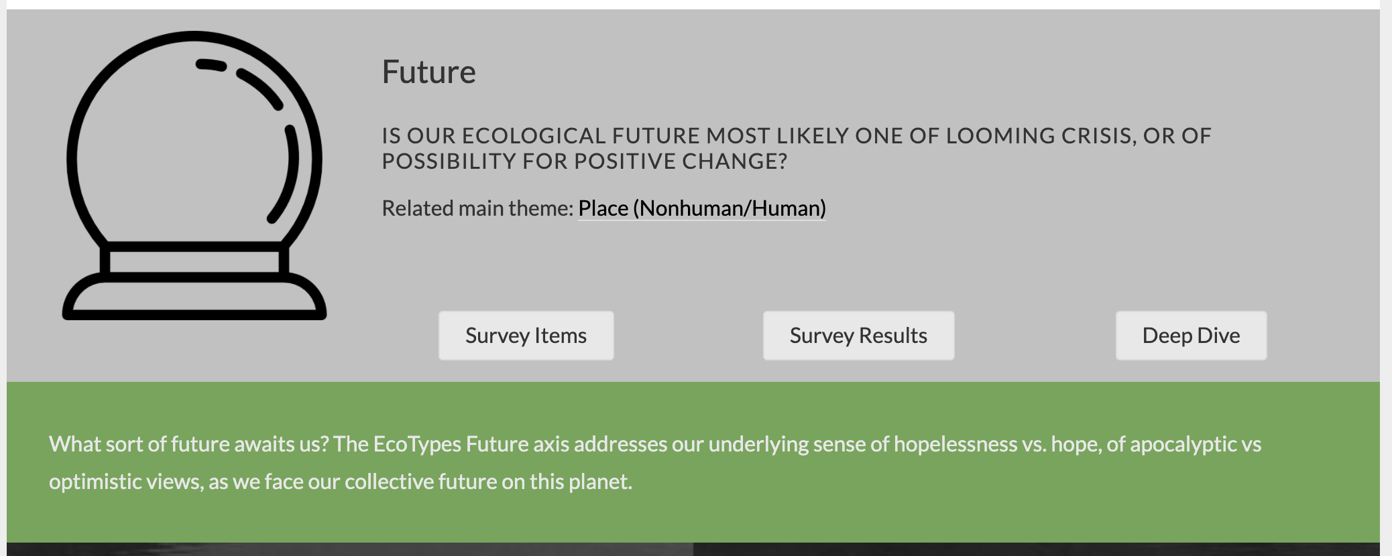Open the Survey Results section
Screen dimensions: 1392x556
(858, 336)
